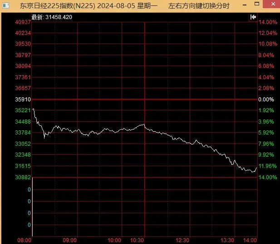Screen dimensions: 280x244
Task: Click the 12:30 time axis label
Action: coord(182,240)
